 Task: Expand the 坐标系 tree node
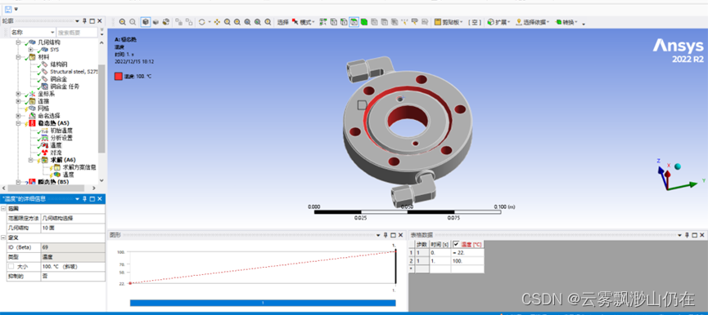click(19, 94)
